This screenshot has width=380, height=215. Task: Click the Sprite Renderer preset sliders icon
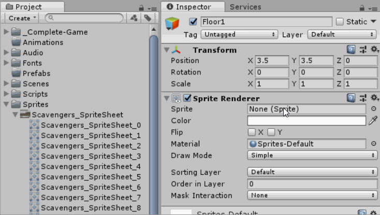(363, 98)
